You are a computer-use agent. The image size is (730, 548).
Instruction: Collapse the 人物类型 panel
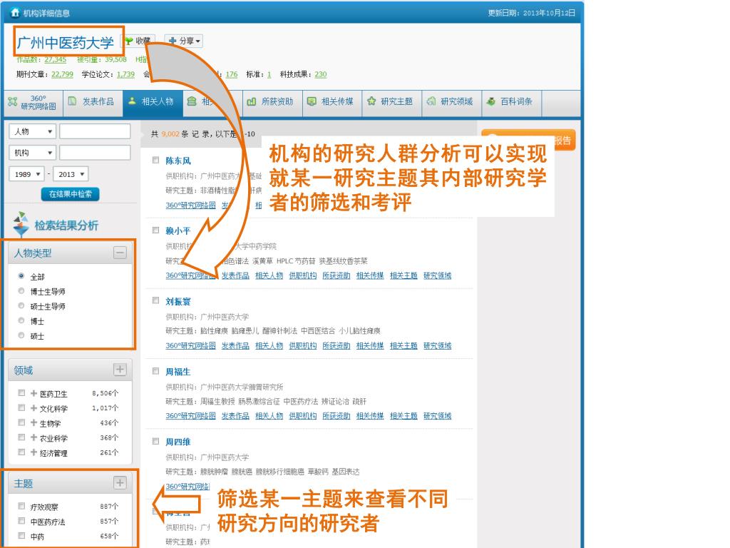pyautogui.click(x=120, y=253)
